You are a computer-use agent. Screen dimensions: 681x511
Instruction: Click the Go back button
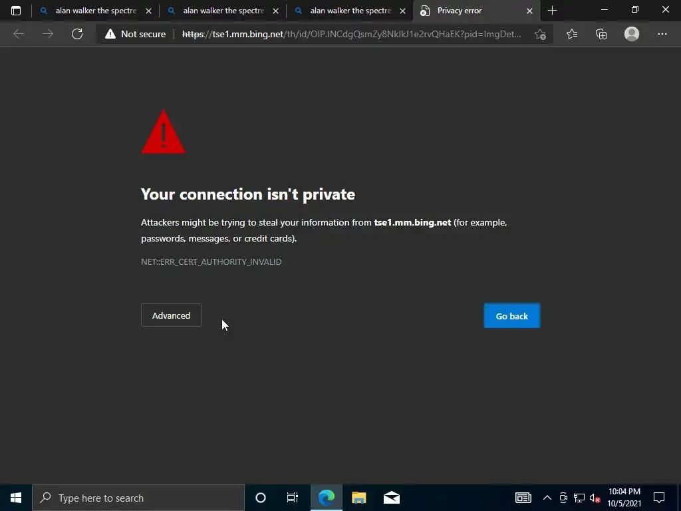512,316
